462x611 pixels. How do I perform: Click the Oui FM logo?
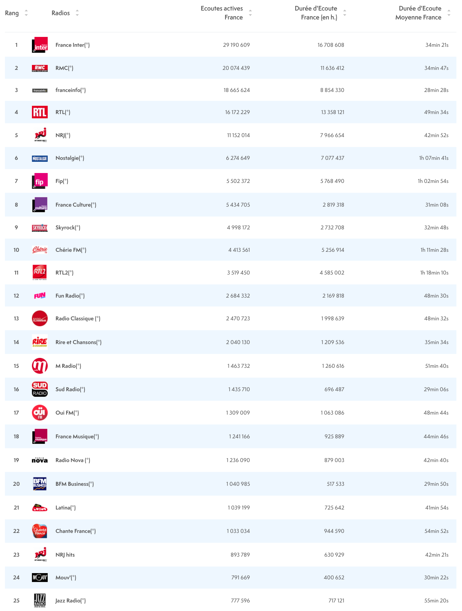click(40, 413)
